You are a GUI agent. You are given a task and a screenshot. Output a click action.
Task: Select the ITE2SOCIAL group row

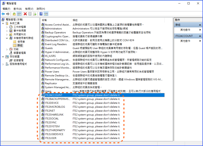pos(103,118)
